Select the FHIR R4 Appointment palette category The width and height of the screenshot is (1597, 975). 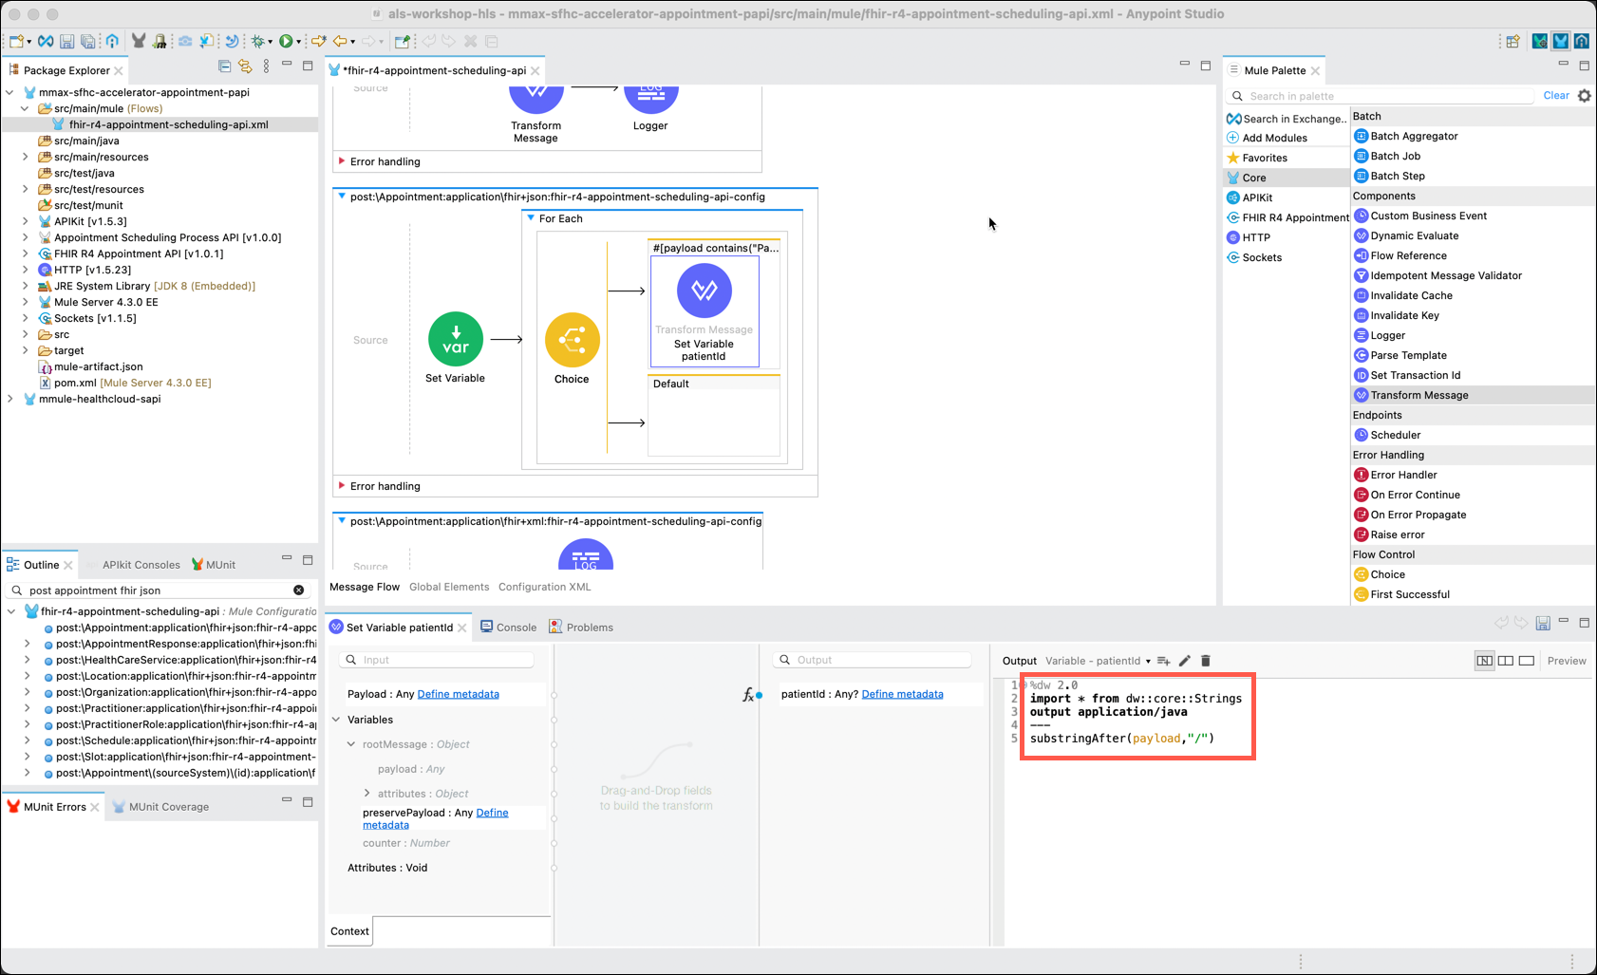[1287, 217]
